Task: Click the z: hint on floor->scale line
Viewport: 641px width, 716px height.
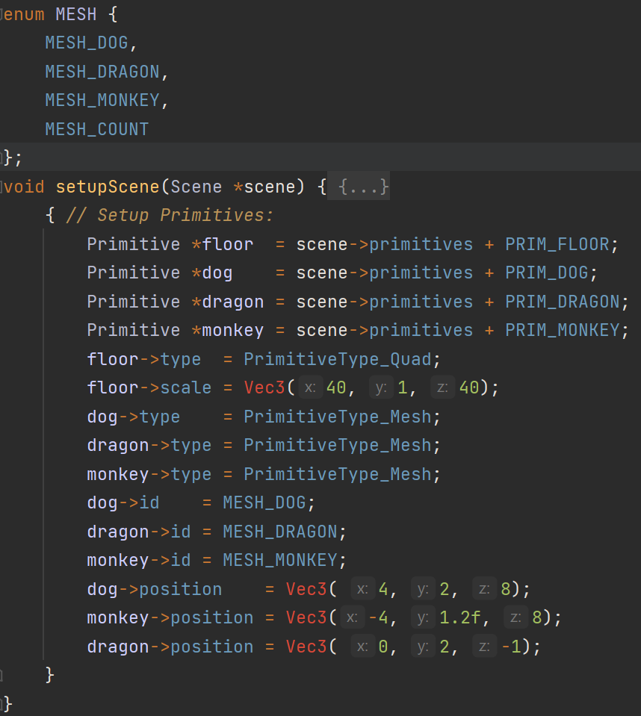Action: [442, 387]
